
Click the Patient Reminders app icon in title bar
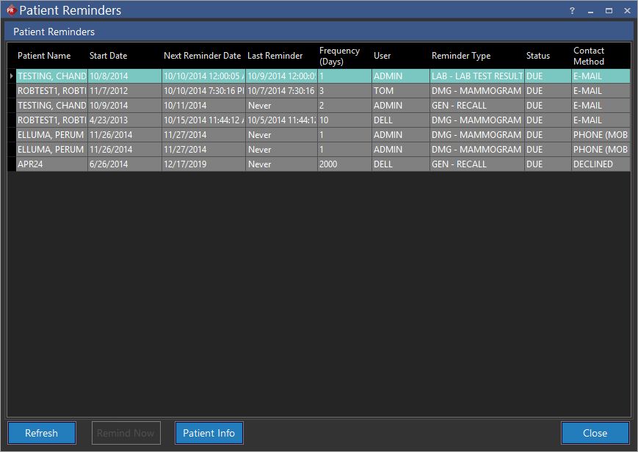10,10
